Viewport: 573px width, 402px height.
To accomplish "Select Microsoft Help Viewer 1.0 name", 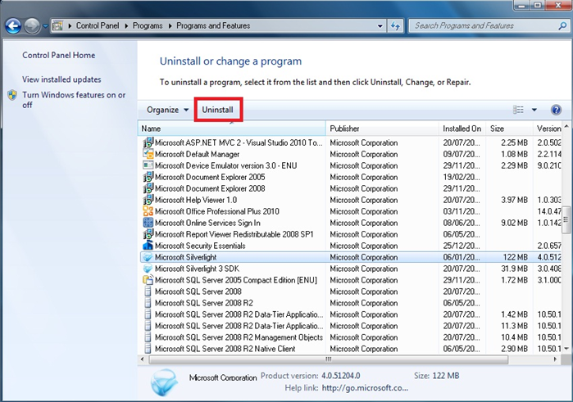I will [x=196, y=200].
